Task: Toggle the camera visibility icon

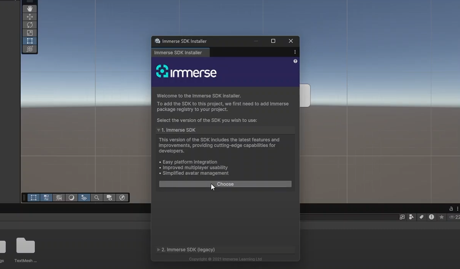Action: [x=109, y=197]
